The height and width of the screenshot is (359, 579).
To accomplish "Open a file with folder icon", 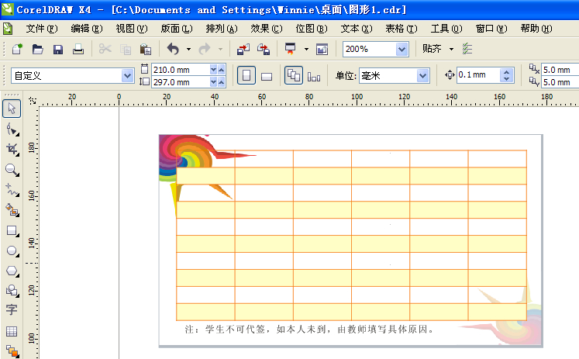I will 37,49.
